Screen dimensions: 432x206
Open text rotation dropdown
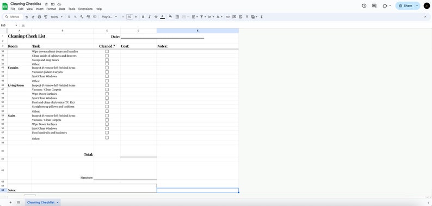219,17
